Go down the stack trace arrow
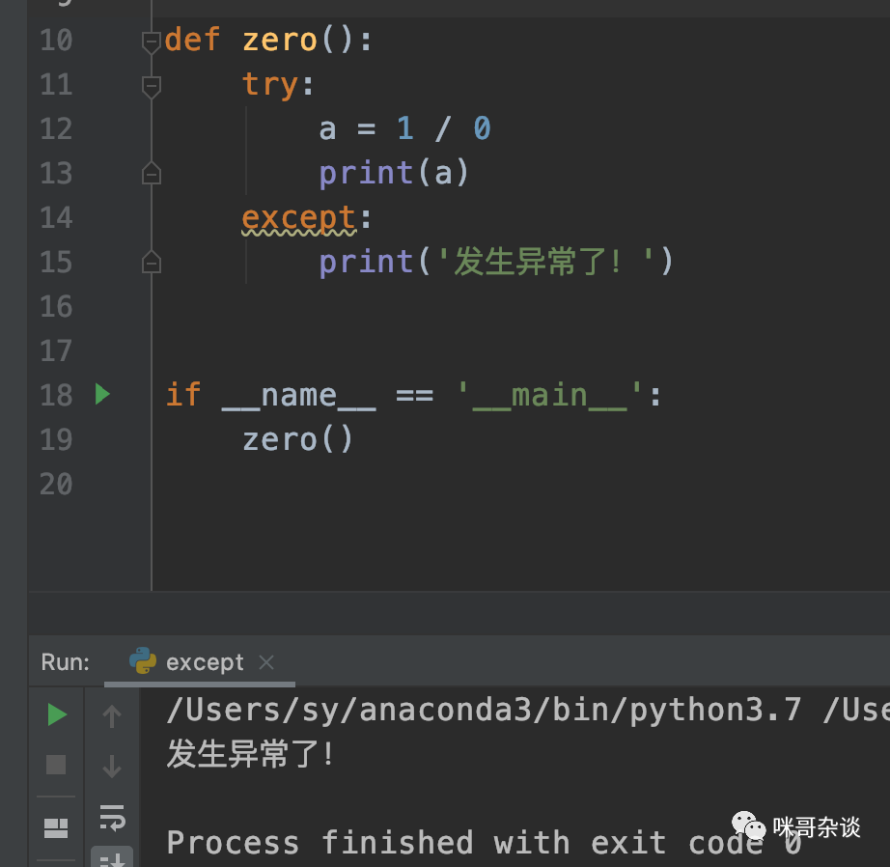 pyautogui.click(x=112, y=766)
